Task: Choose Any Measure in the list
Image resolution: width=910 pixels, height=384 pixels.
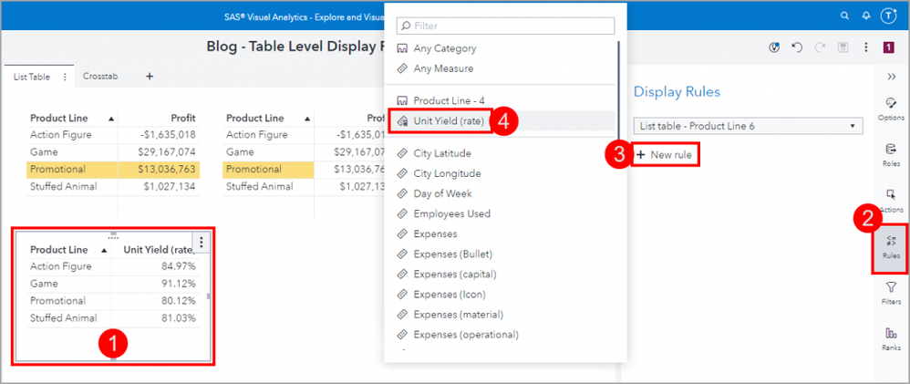Action: point(443,68)
